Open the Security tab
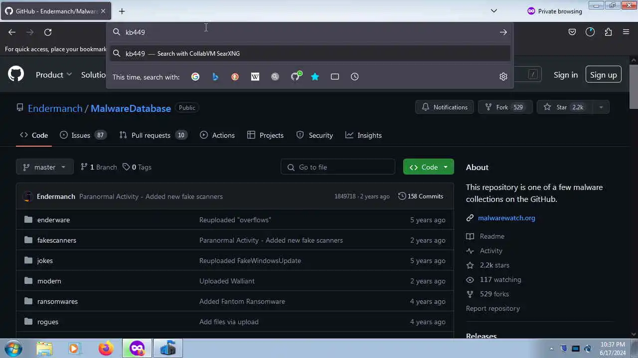 click(315, 135)
